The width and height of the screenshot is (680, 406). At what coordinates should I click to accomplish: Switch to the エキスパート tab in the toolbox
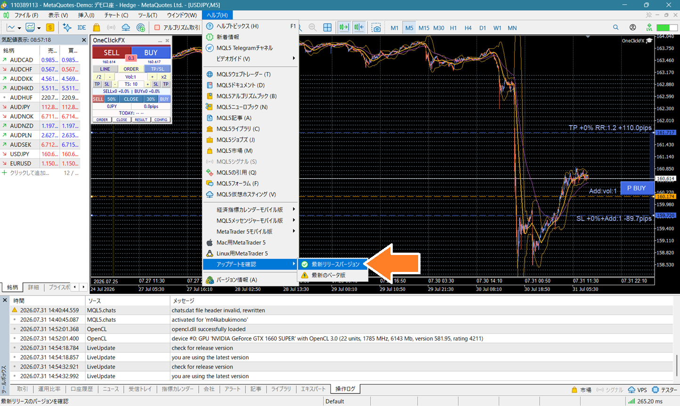point(313,389)
